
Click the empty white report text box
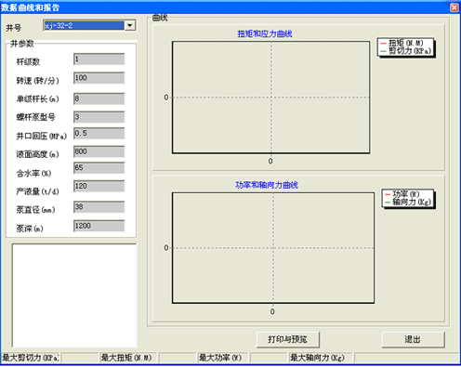74,295
